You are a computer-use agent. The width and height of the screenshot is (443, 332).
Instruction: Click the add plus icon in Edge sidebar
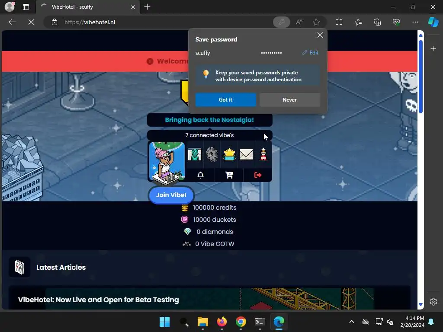tap(433, 49)
